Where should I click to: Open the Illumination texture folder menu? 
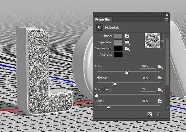(127, 48)
